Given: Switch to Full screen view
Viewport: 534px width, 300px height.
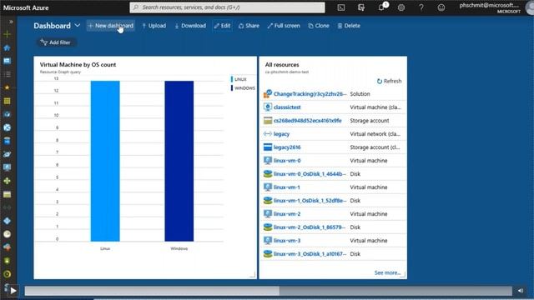Looking at the screenshot, I should click(x=284, y=26).
